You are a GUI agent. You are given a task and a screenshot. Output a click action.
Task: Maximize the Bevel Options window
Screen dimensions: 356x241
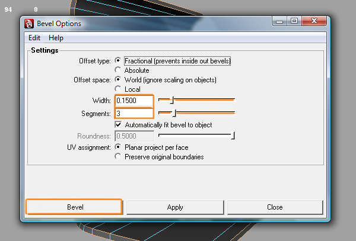click(x=294, y=21)
